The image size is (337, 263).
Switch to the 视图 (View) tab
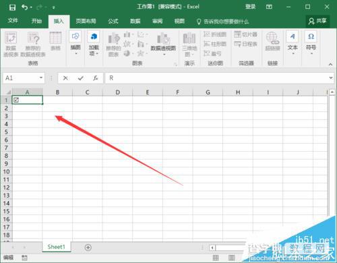pos(179,21)
